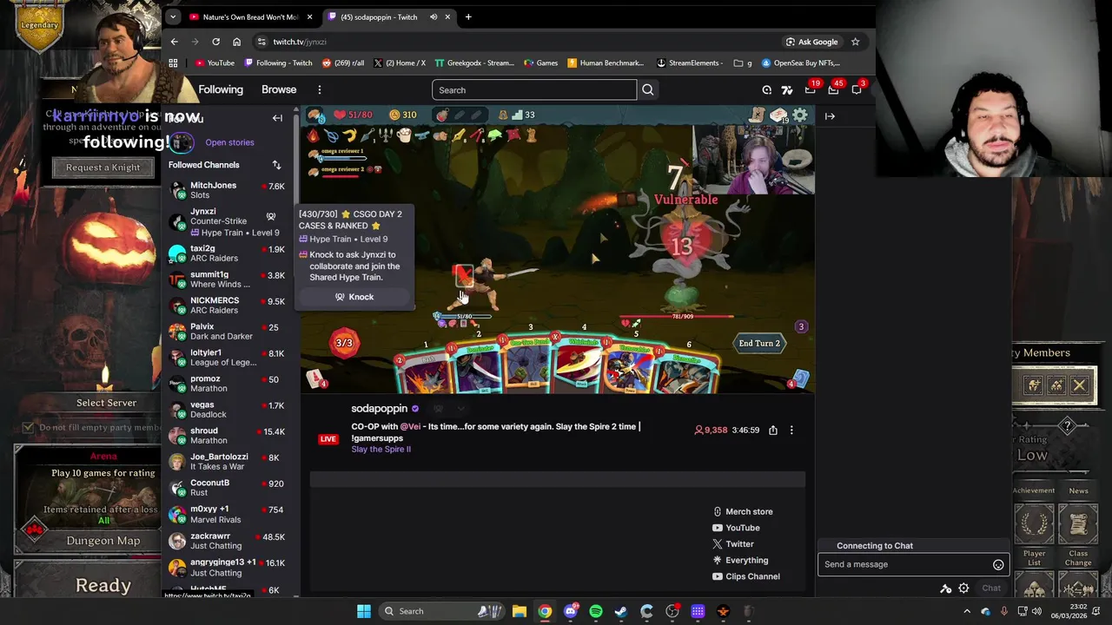Click Request a Knight in game window
1112x625 pixels.
click(103, 168)
